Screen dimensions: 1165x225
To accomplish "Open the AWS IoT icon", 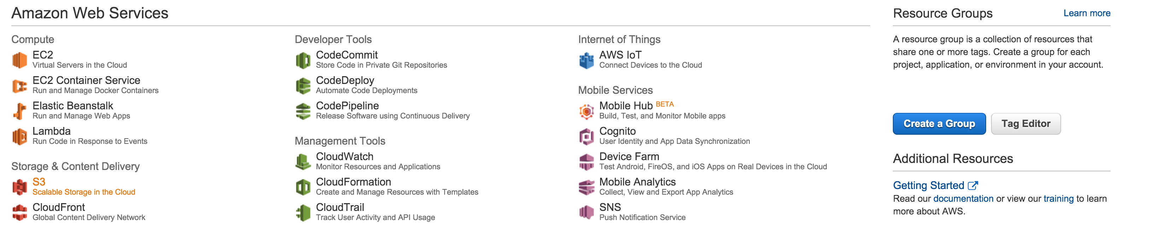I will (x=586, y=60).
